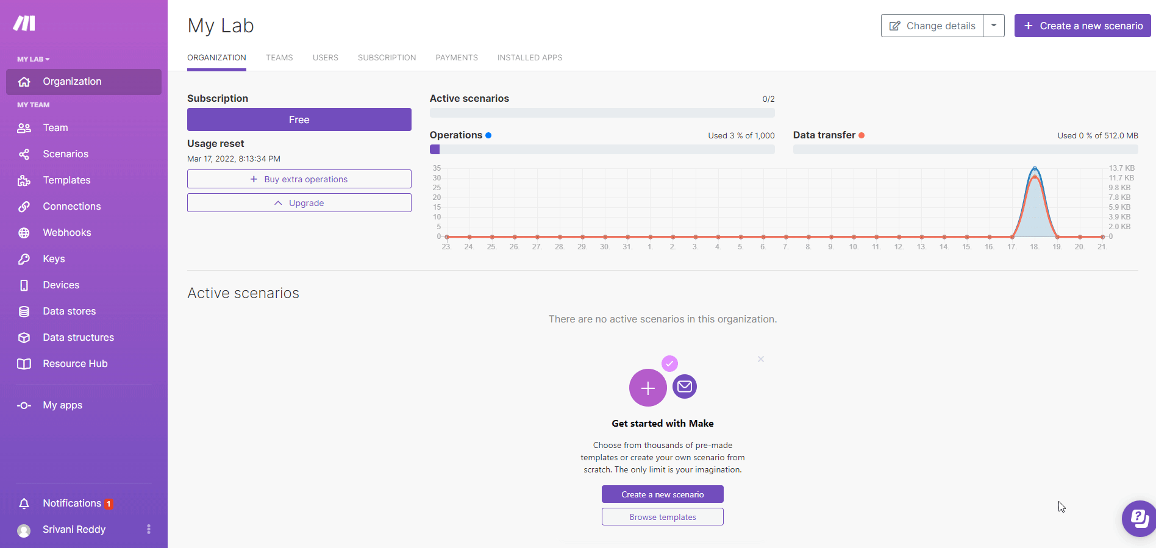Click the Notifications bell icon
This screenshot has height=548, width=1156.
pos(24,504)
